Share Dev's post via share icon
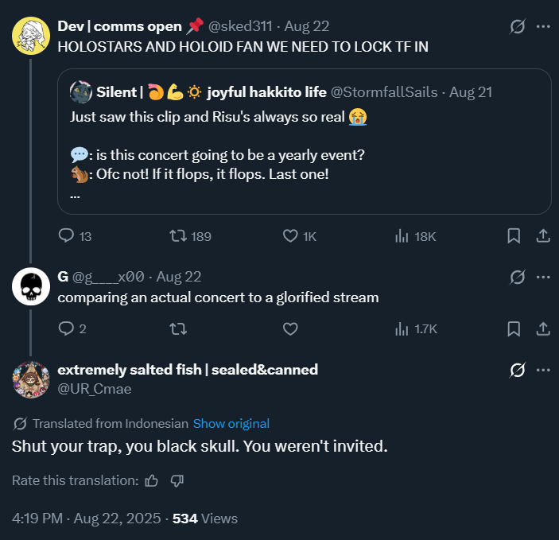Screen dimensions: 559x540 click(x=543, y=236)
